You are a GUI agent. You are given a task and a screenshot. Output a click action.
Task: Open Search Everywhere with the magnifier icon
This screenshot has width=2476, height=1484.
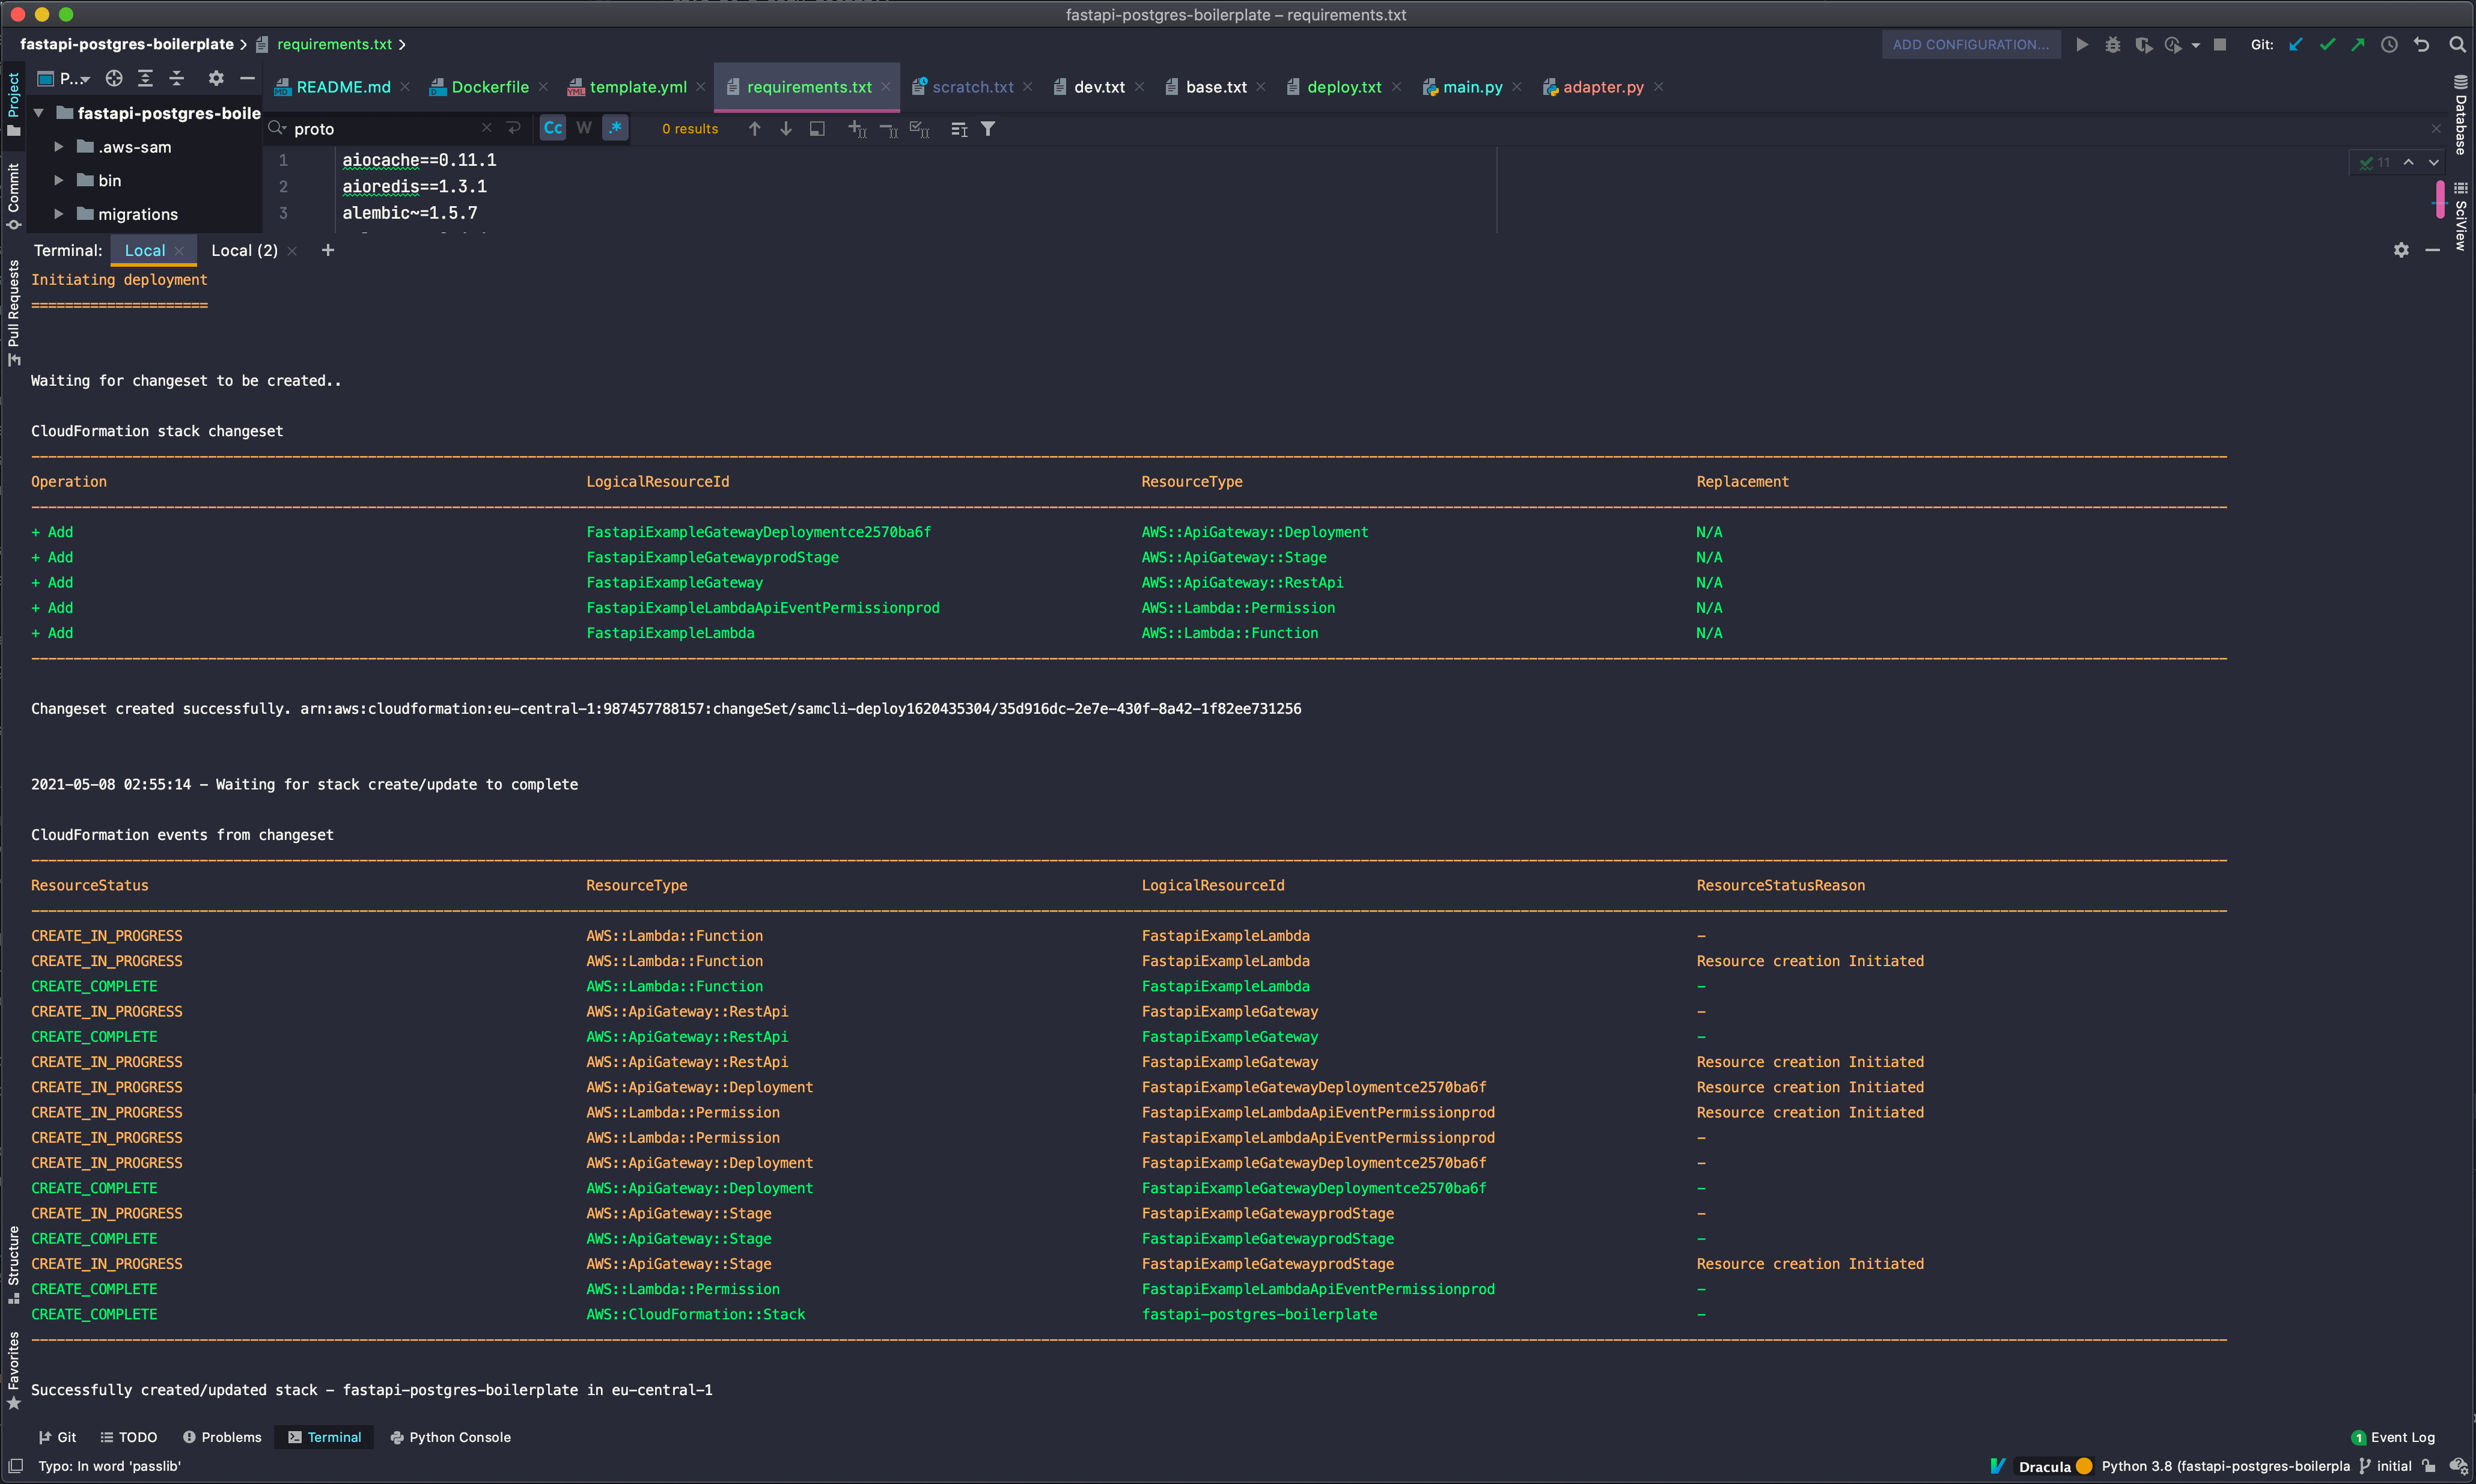pos(2459,44)
